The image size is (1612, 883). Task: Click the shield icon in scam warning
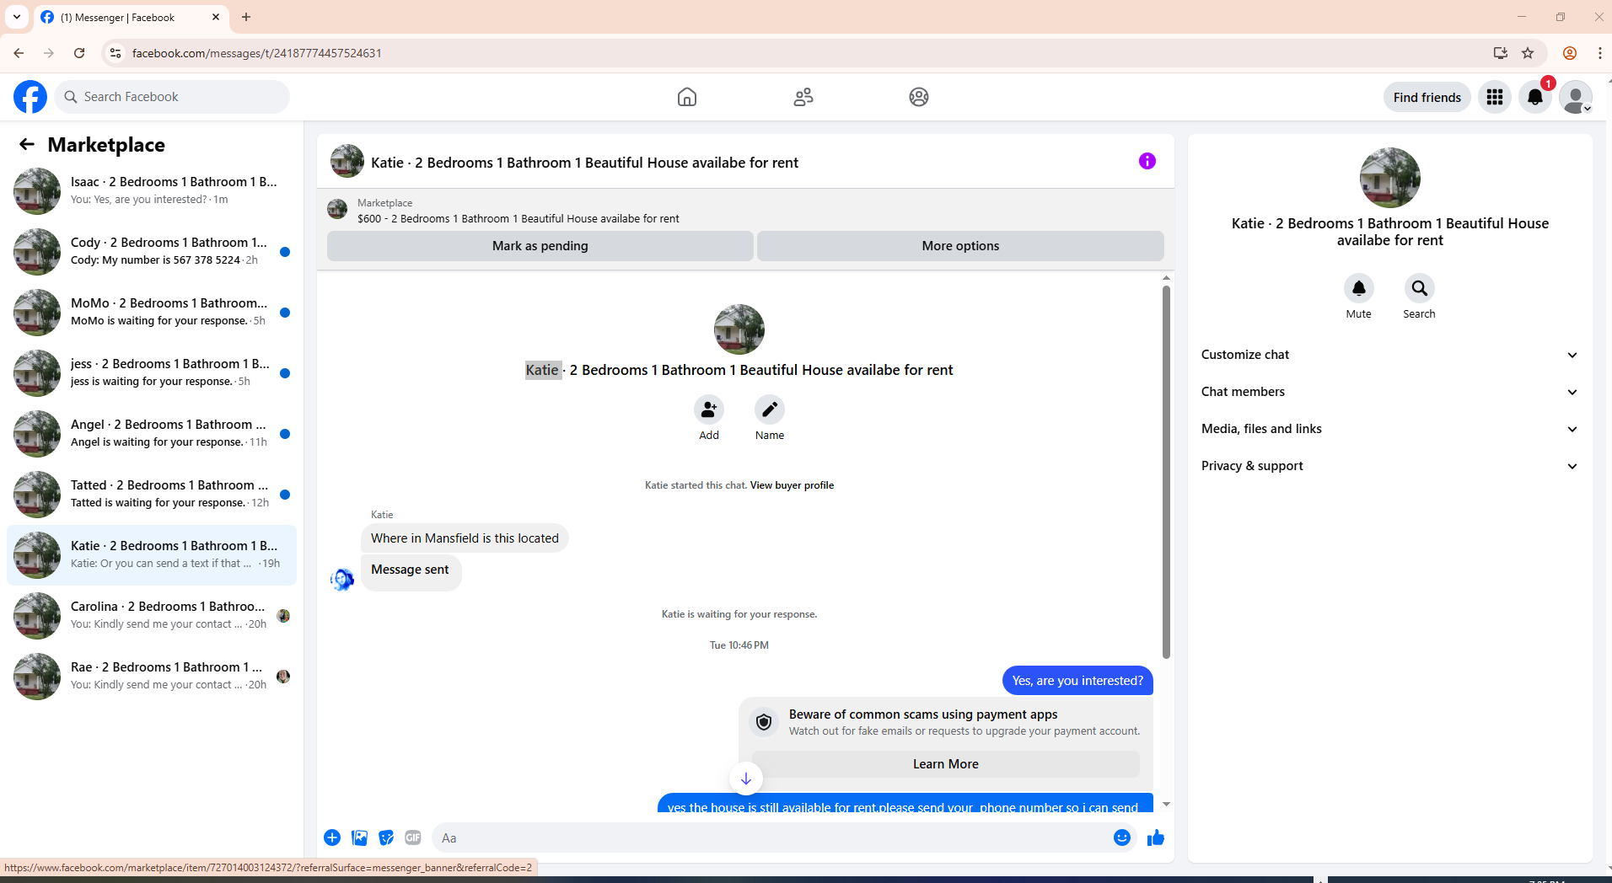pos(764,722)
